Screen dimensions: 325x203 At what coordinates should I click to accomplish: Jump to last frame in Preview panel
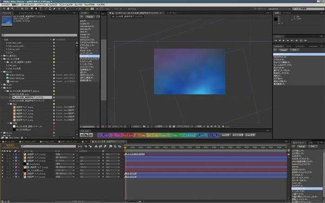[292, 41]
